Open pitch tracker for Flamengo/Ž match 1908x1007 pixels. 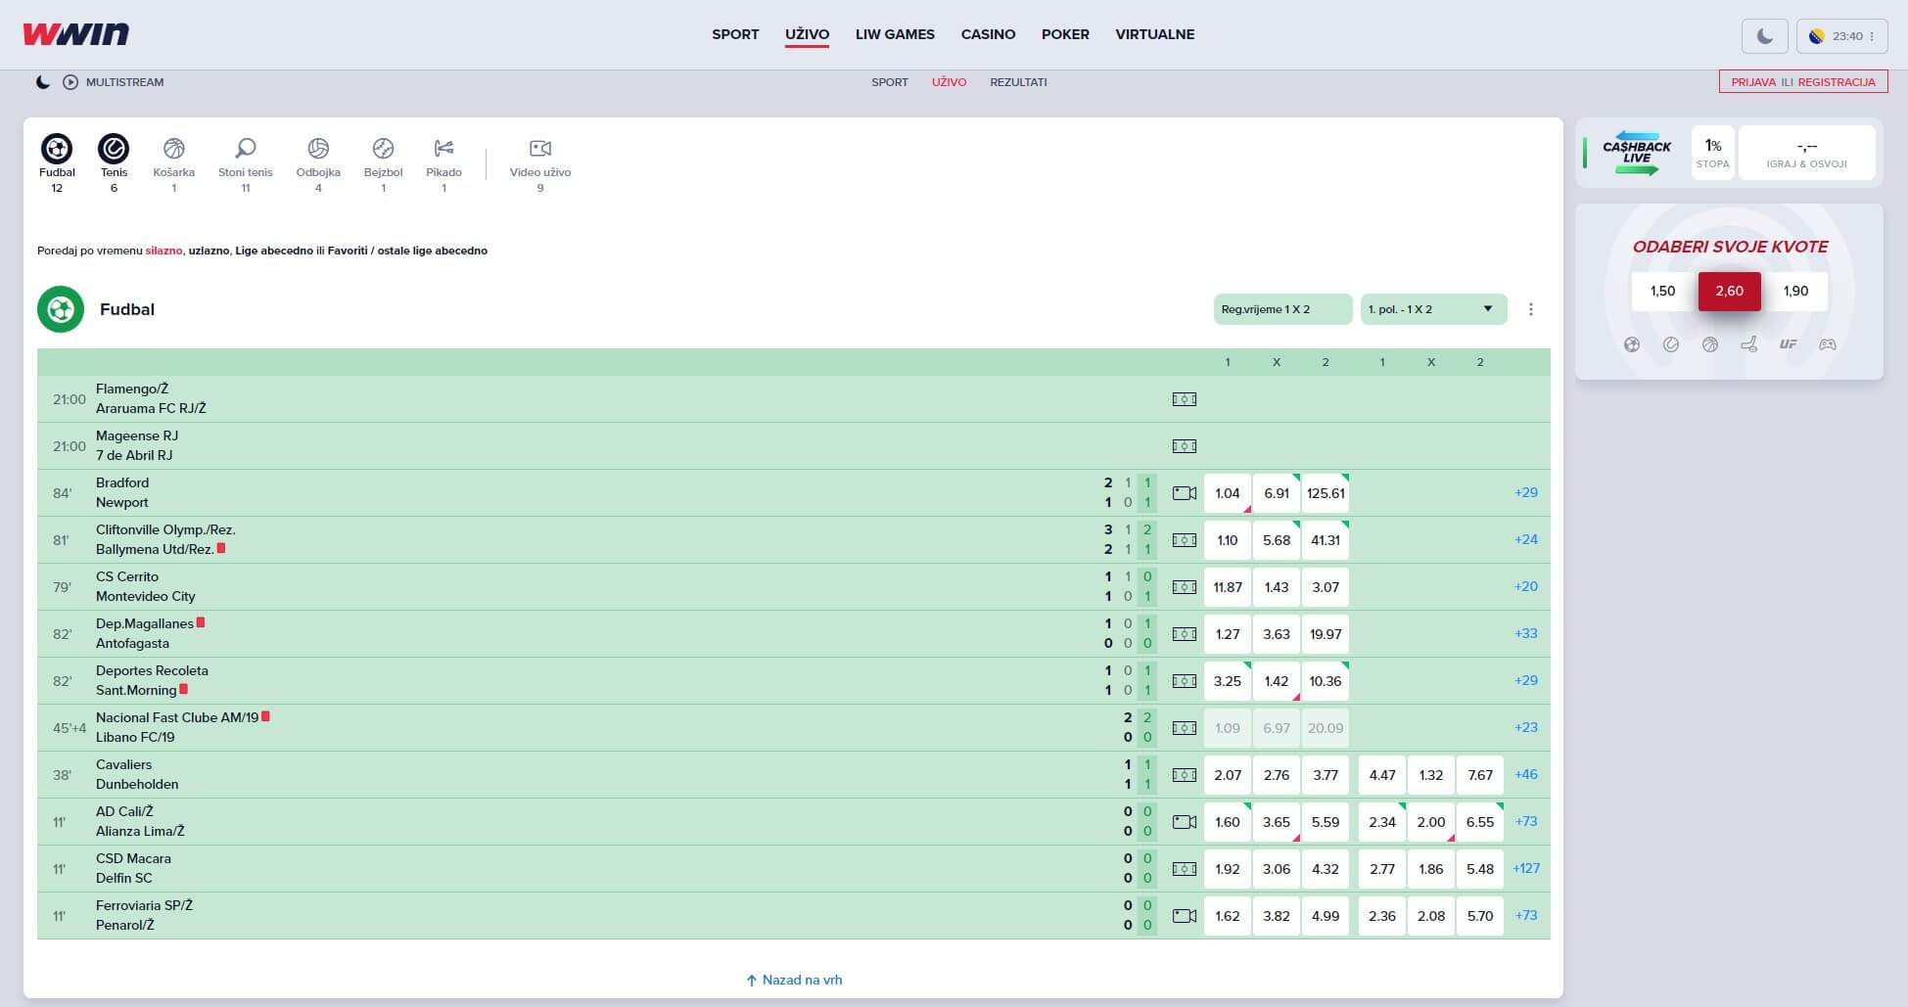[x=1185, y=399]
